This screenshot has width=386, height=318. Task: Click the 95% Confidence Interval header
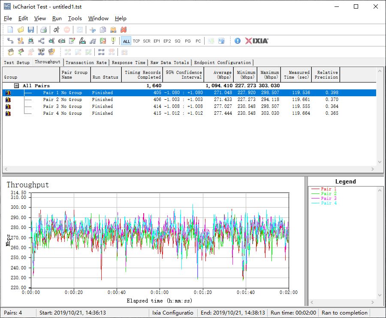point(184,74)
